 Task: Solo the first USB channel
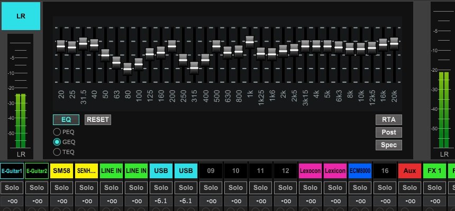(x=161, y=188)
